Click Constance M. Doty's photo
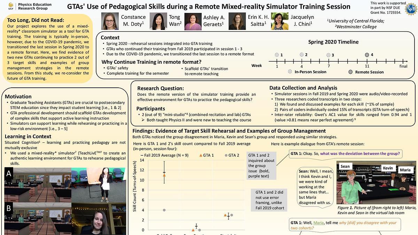 [x=110, y=21]
